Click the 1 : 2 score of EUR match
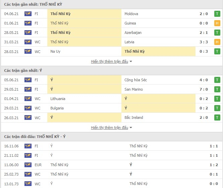 click(214, 165)
